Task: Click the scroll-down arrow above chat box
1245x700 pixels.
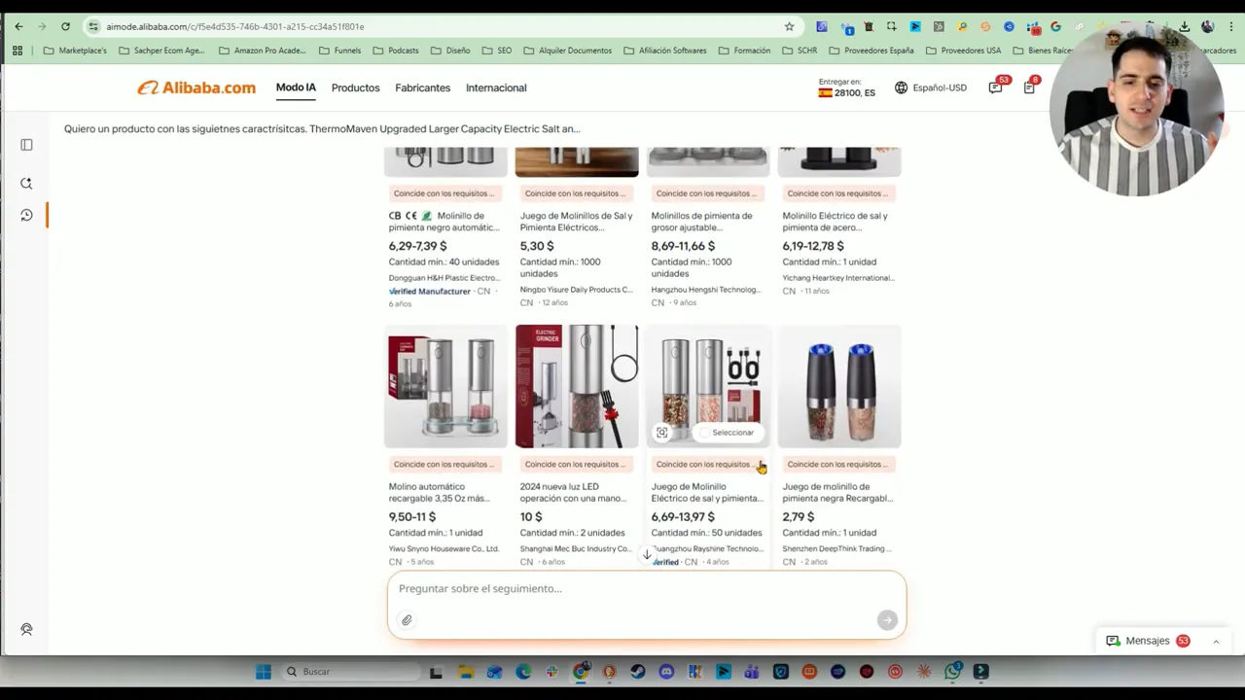Action: click(647, 554)
